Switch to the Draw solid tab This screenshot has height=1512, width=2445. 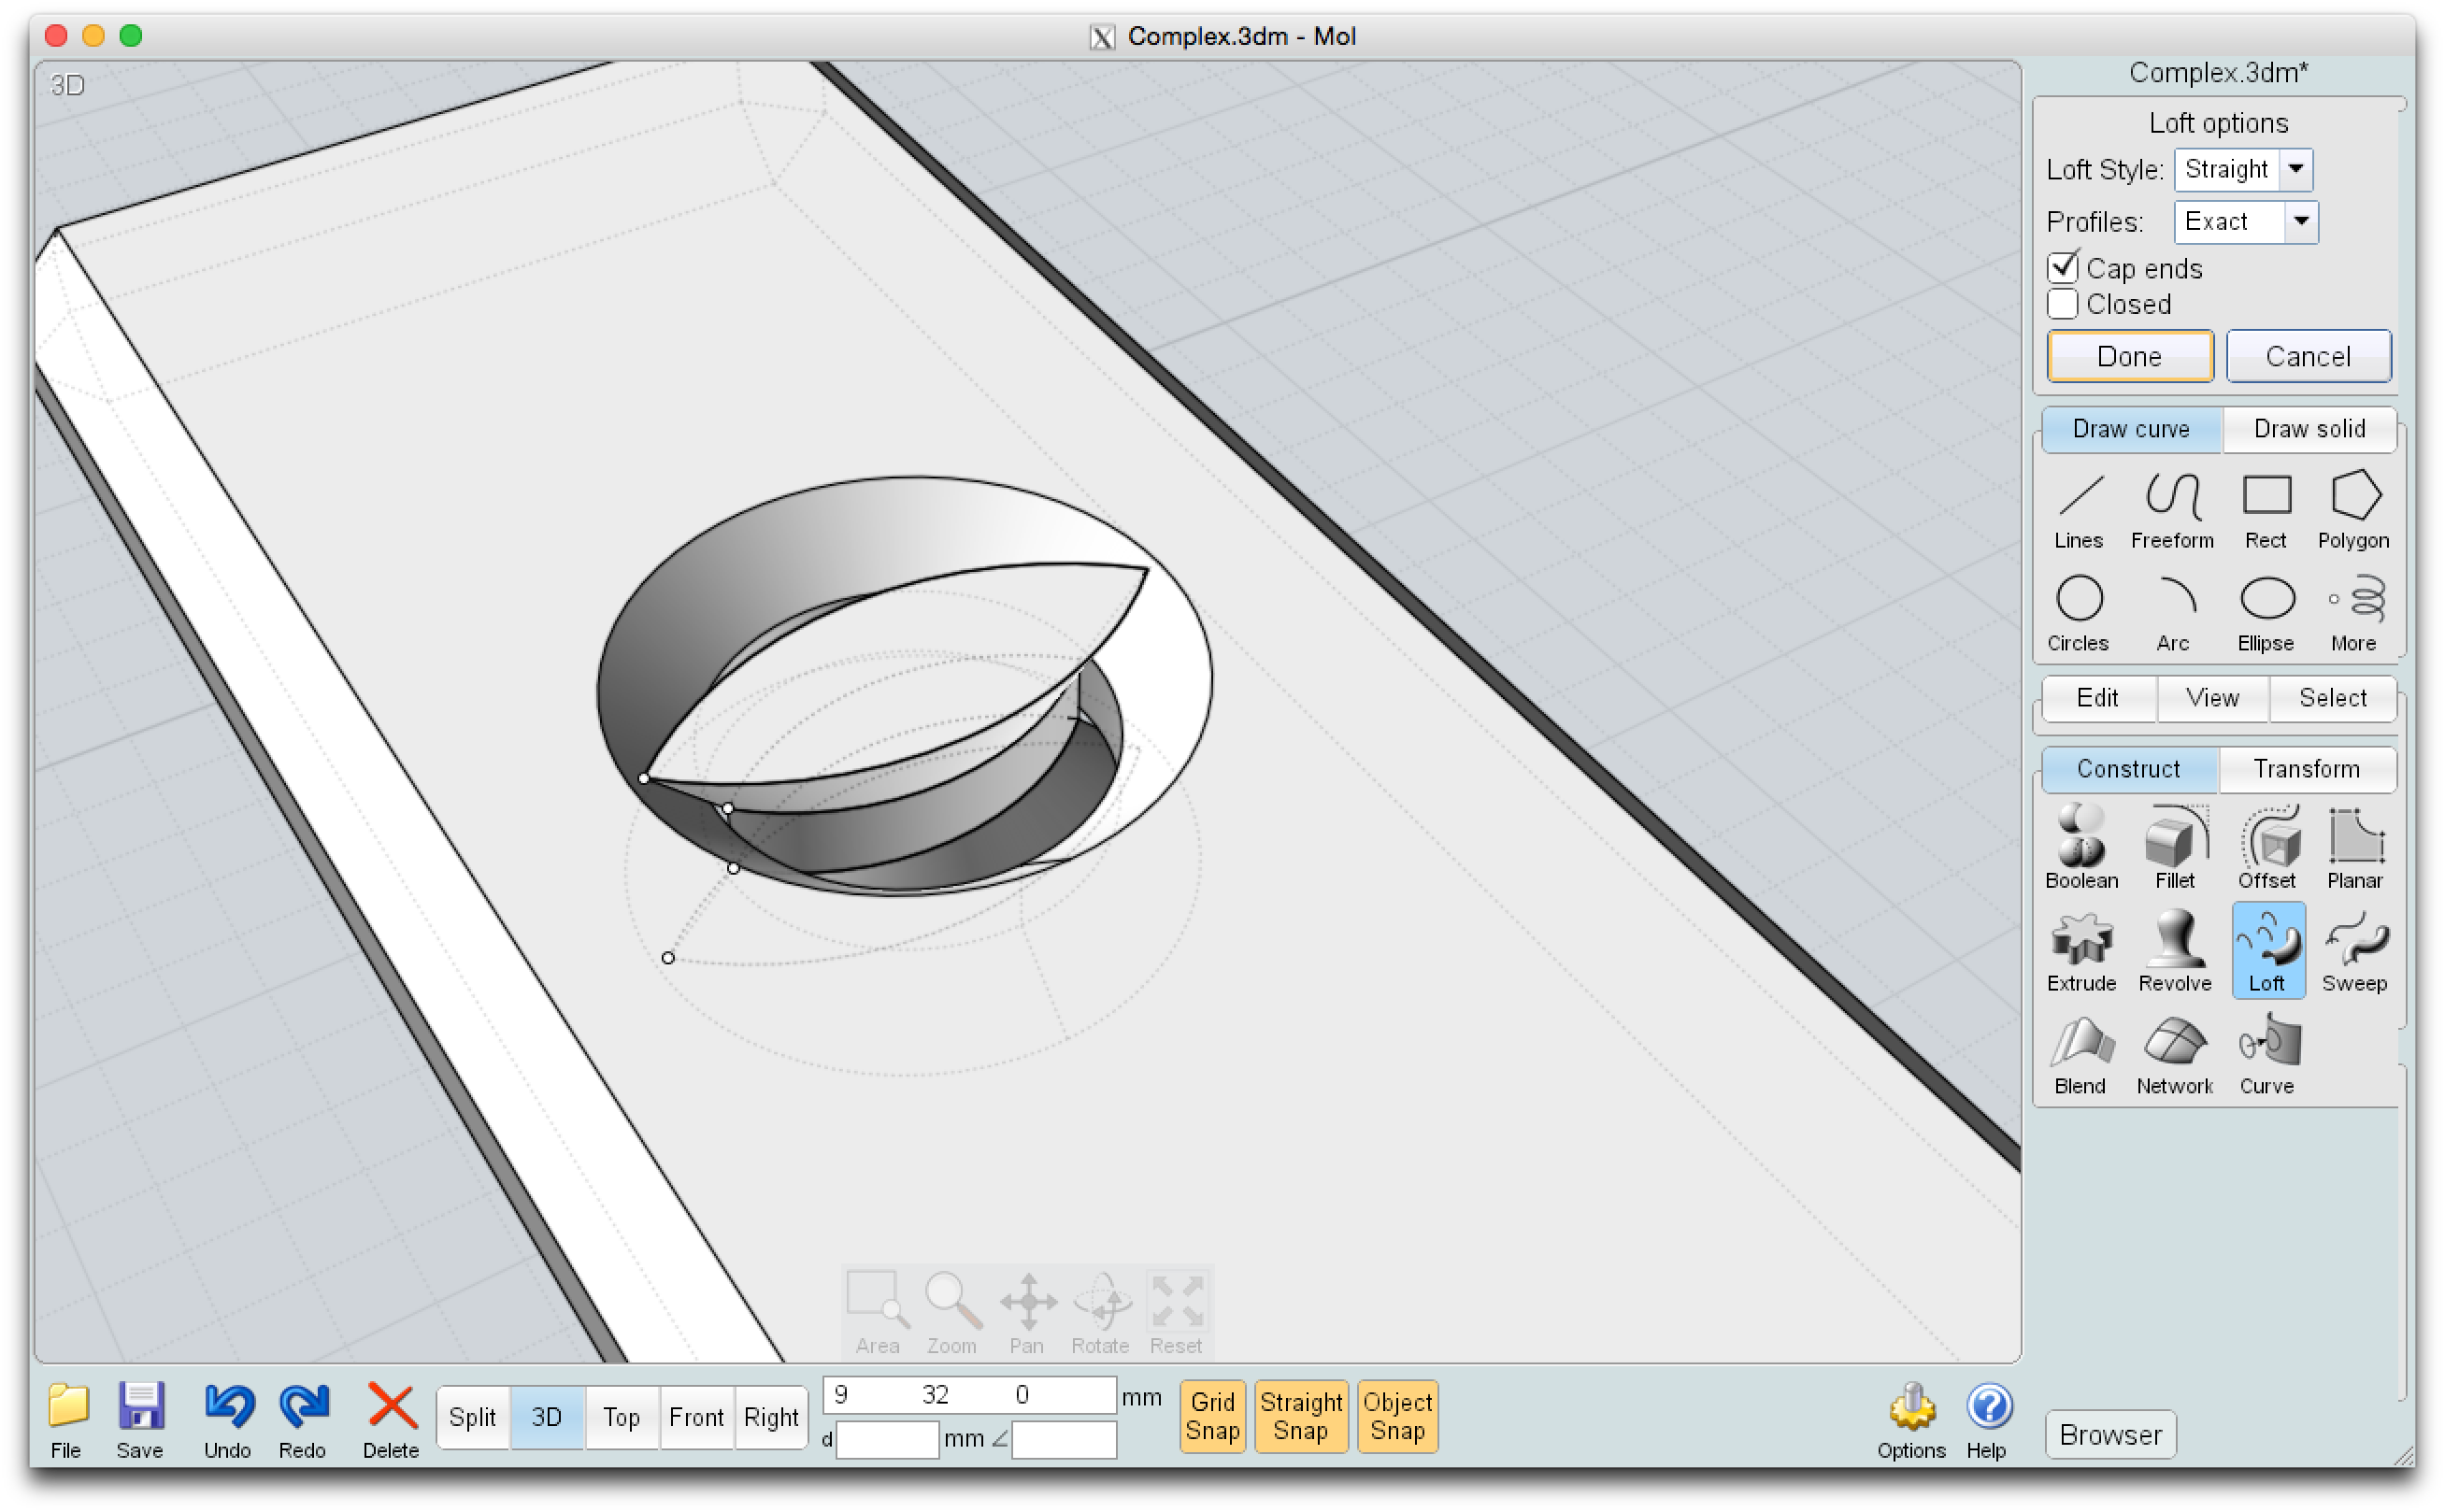(2309, 429)
